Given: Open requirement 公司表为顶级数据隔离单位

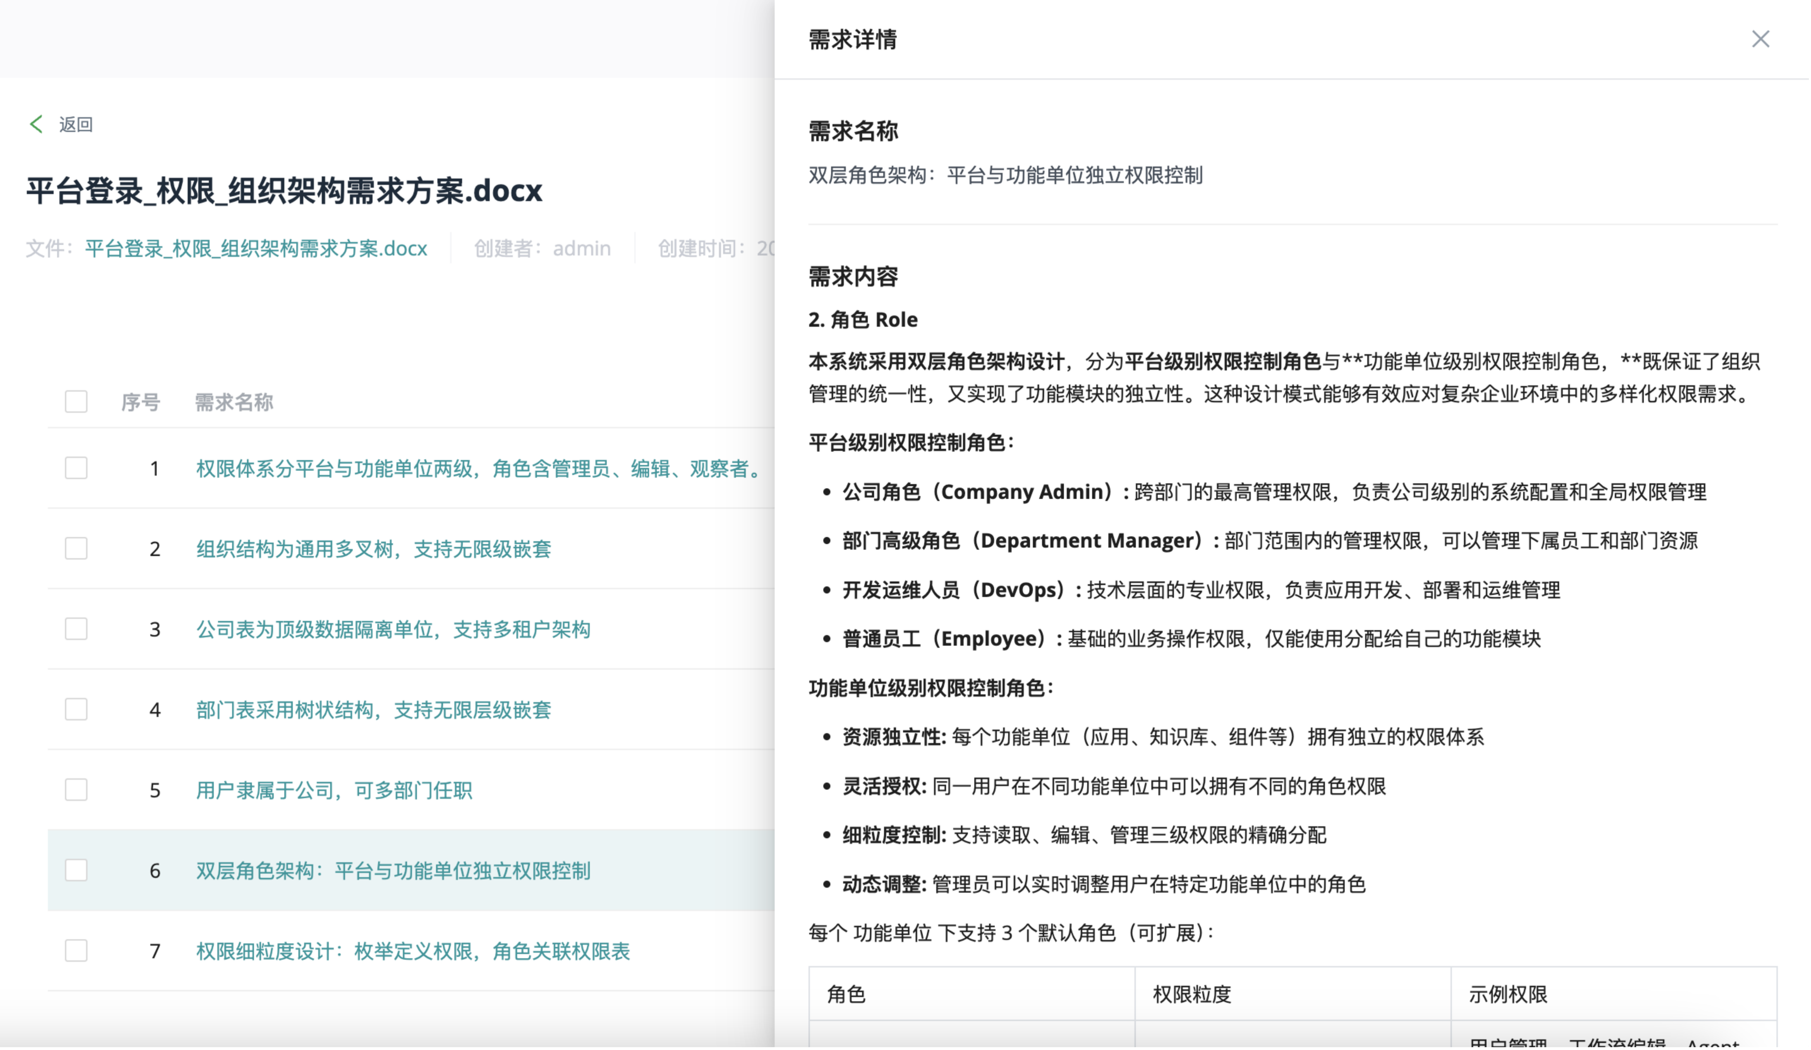Looking at the screenshot, I should pos(394,630).
